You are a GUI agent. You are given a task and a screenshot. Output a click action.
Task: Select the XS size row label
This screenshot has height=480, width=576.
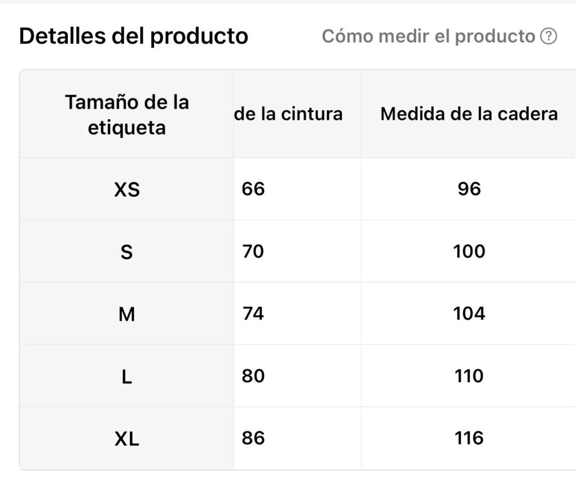coord(127,190)
